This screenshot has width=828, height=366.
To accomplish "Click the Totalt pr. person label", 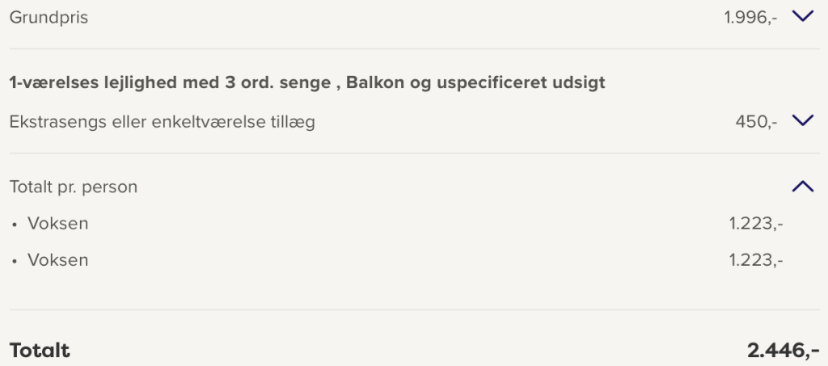I will 74,187.
